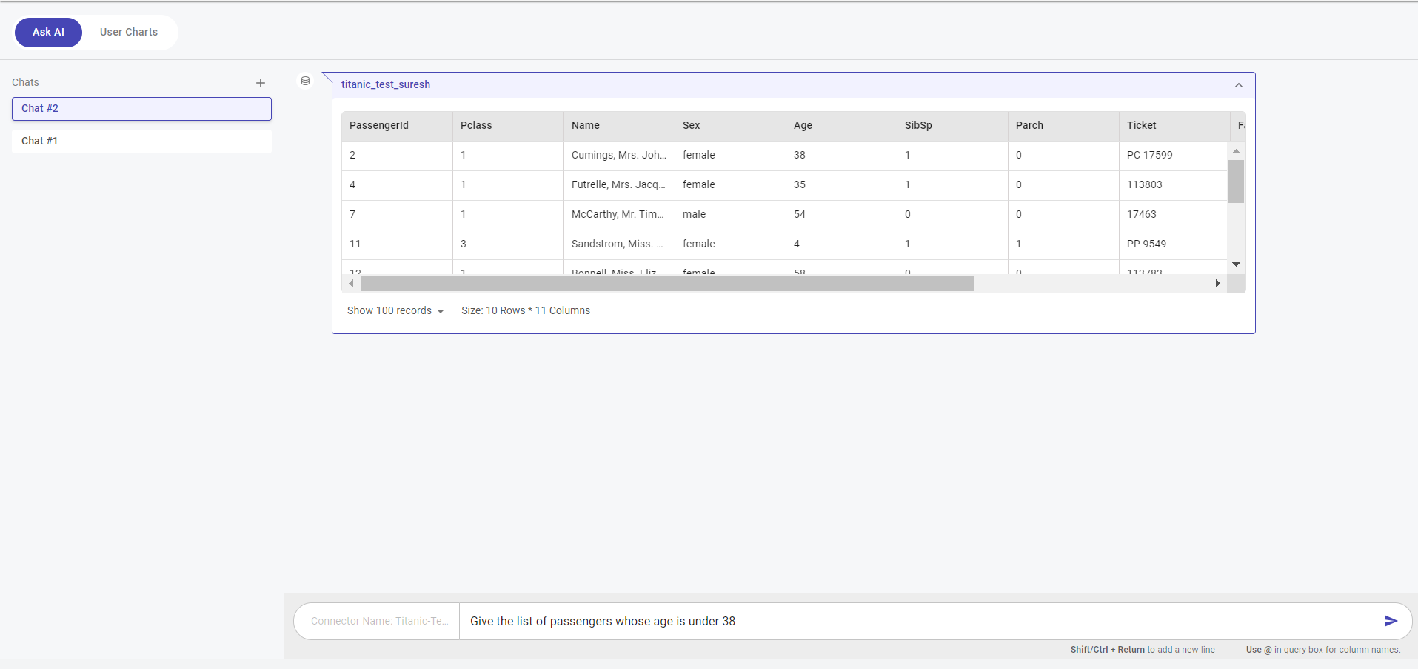Image resolution: width=1418 pixels, height=669 pixels.
Task: Click the database icon beside the table
Action: pos(305,81)
